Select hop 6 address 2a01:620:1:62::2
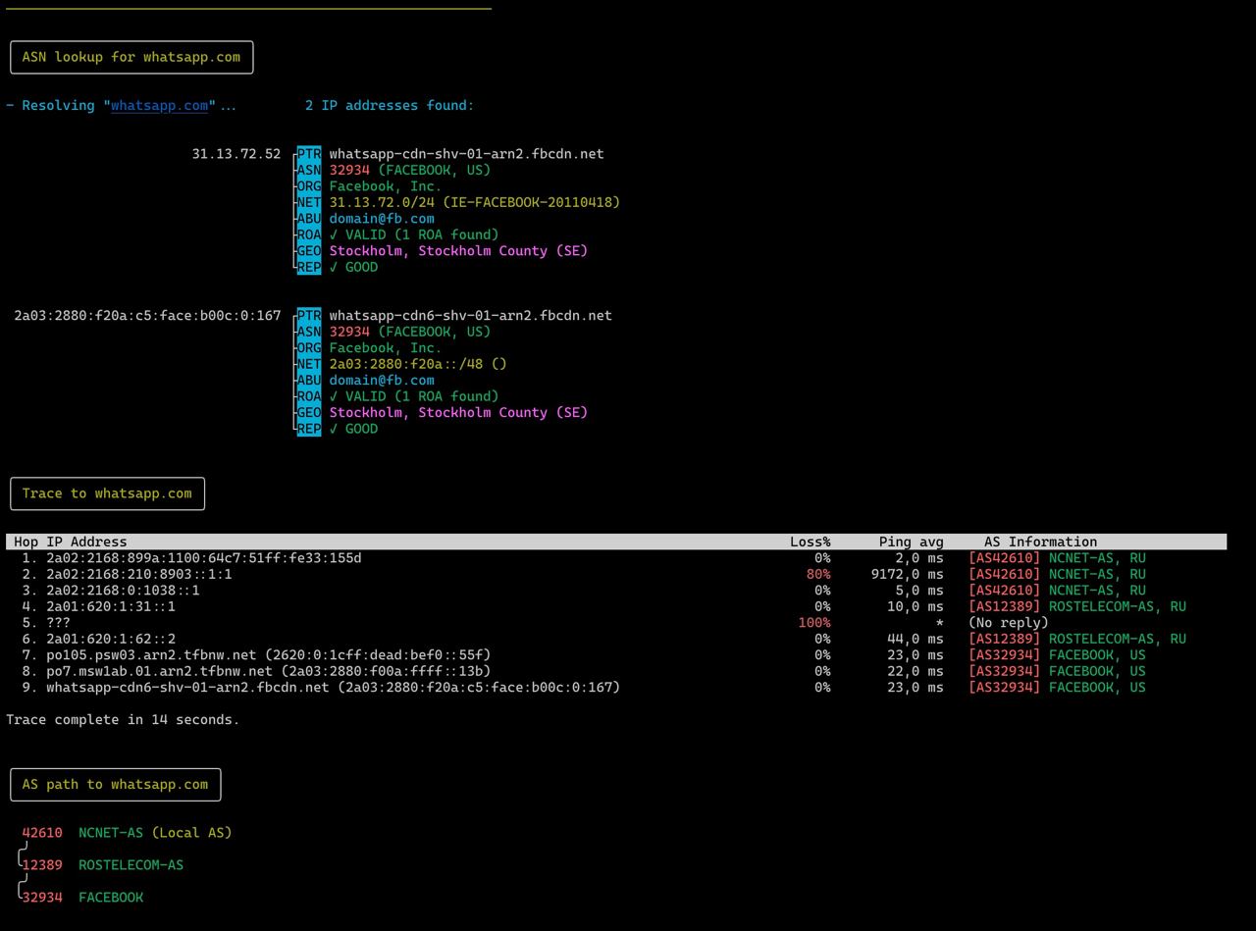 [x=111, y=639]
